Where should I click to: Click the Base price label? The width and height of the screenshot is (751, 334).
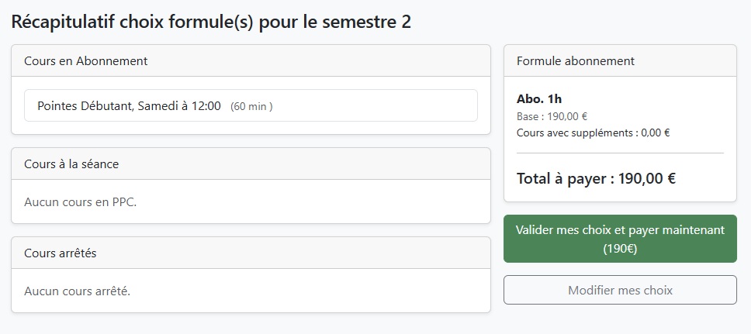(529, 117)
